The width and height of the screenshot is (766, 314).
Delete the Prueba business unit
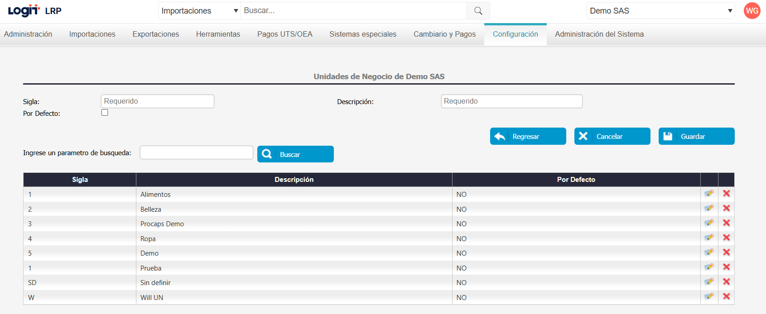(726, 267)
